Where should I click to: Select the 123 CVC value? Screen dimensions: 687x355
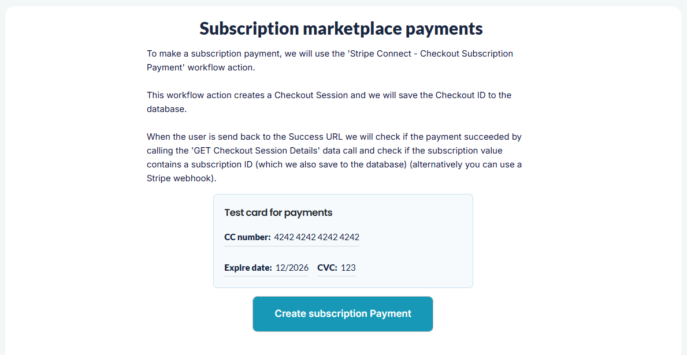pyautogui.click(x=348, y=268)
